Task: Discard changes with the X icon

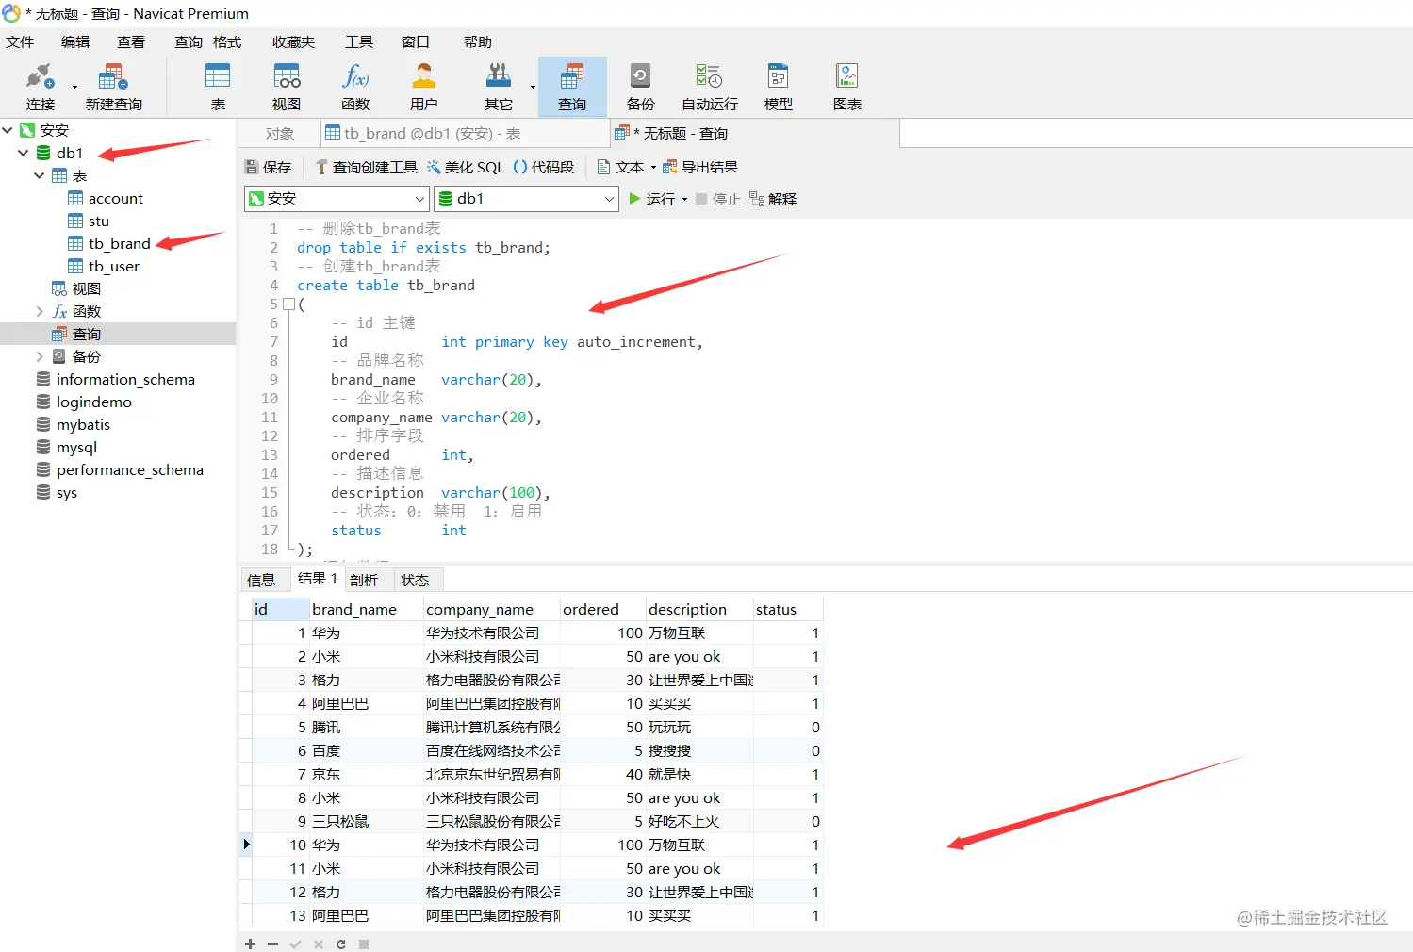Action: point(318,944)
